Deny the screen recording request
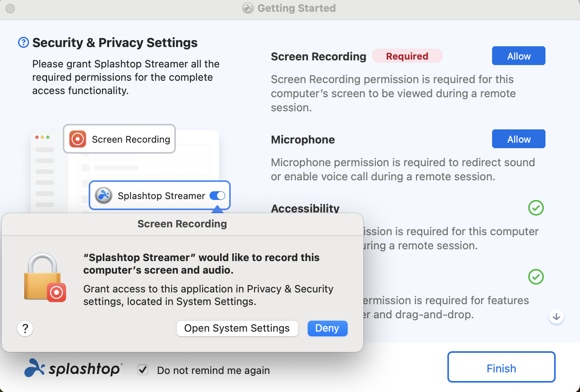The image size is (580, 392). coord(327,328)
